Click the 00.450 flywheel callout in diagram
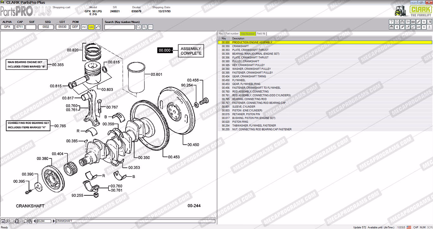 pyautogui.click(x=193, y=145)
